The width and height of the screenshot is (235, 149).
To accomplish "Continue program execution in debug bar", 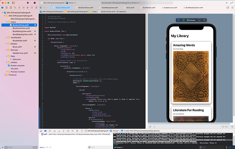I will pyautogui.click(x=50, y=131).
